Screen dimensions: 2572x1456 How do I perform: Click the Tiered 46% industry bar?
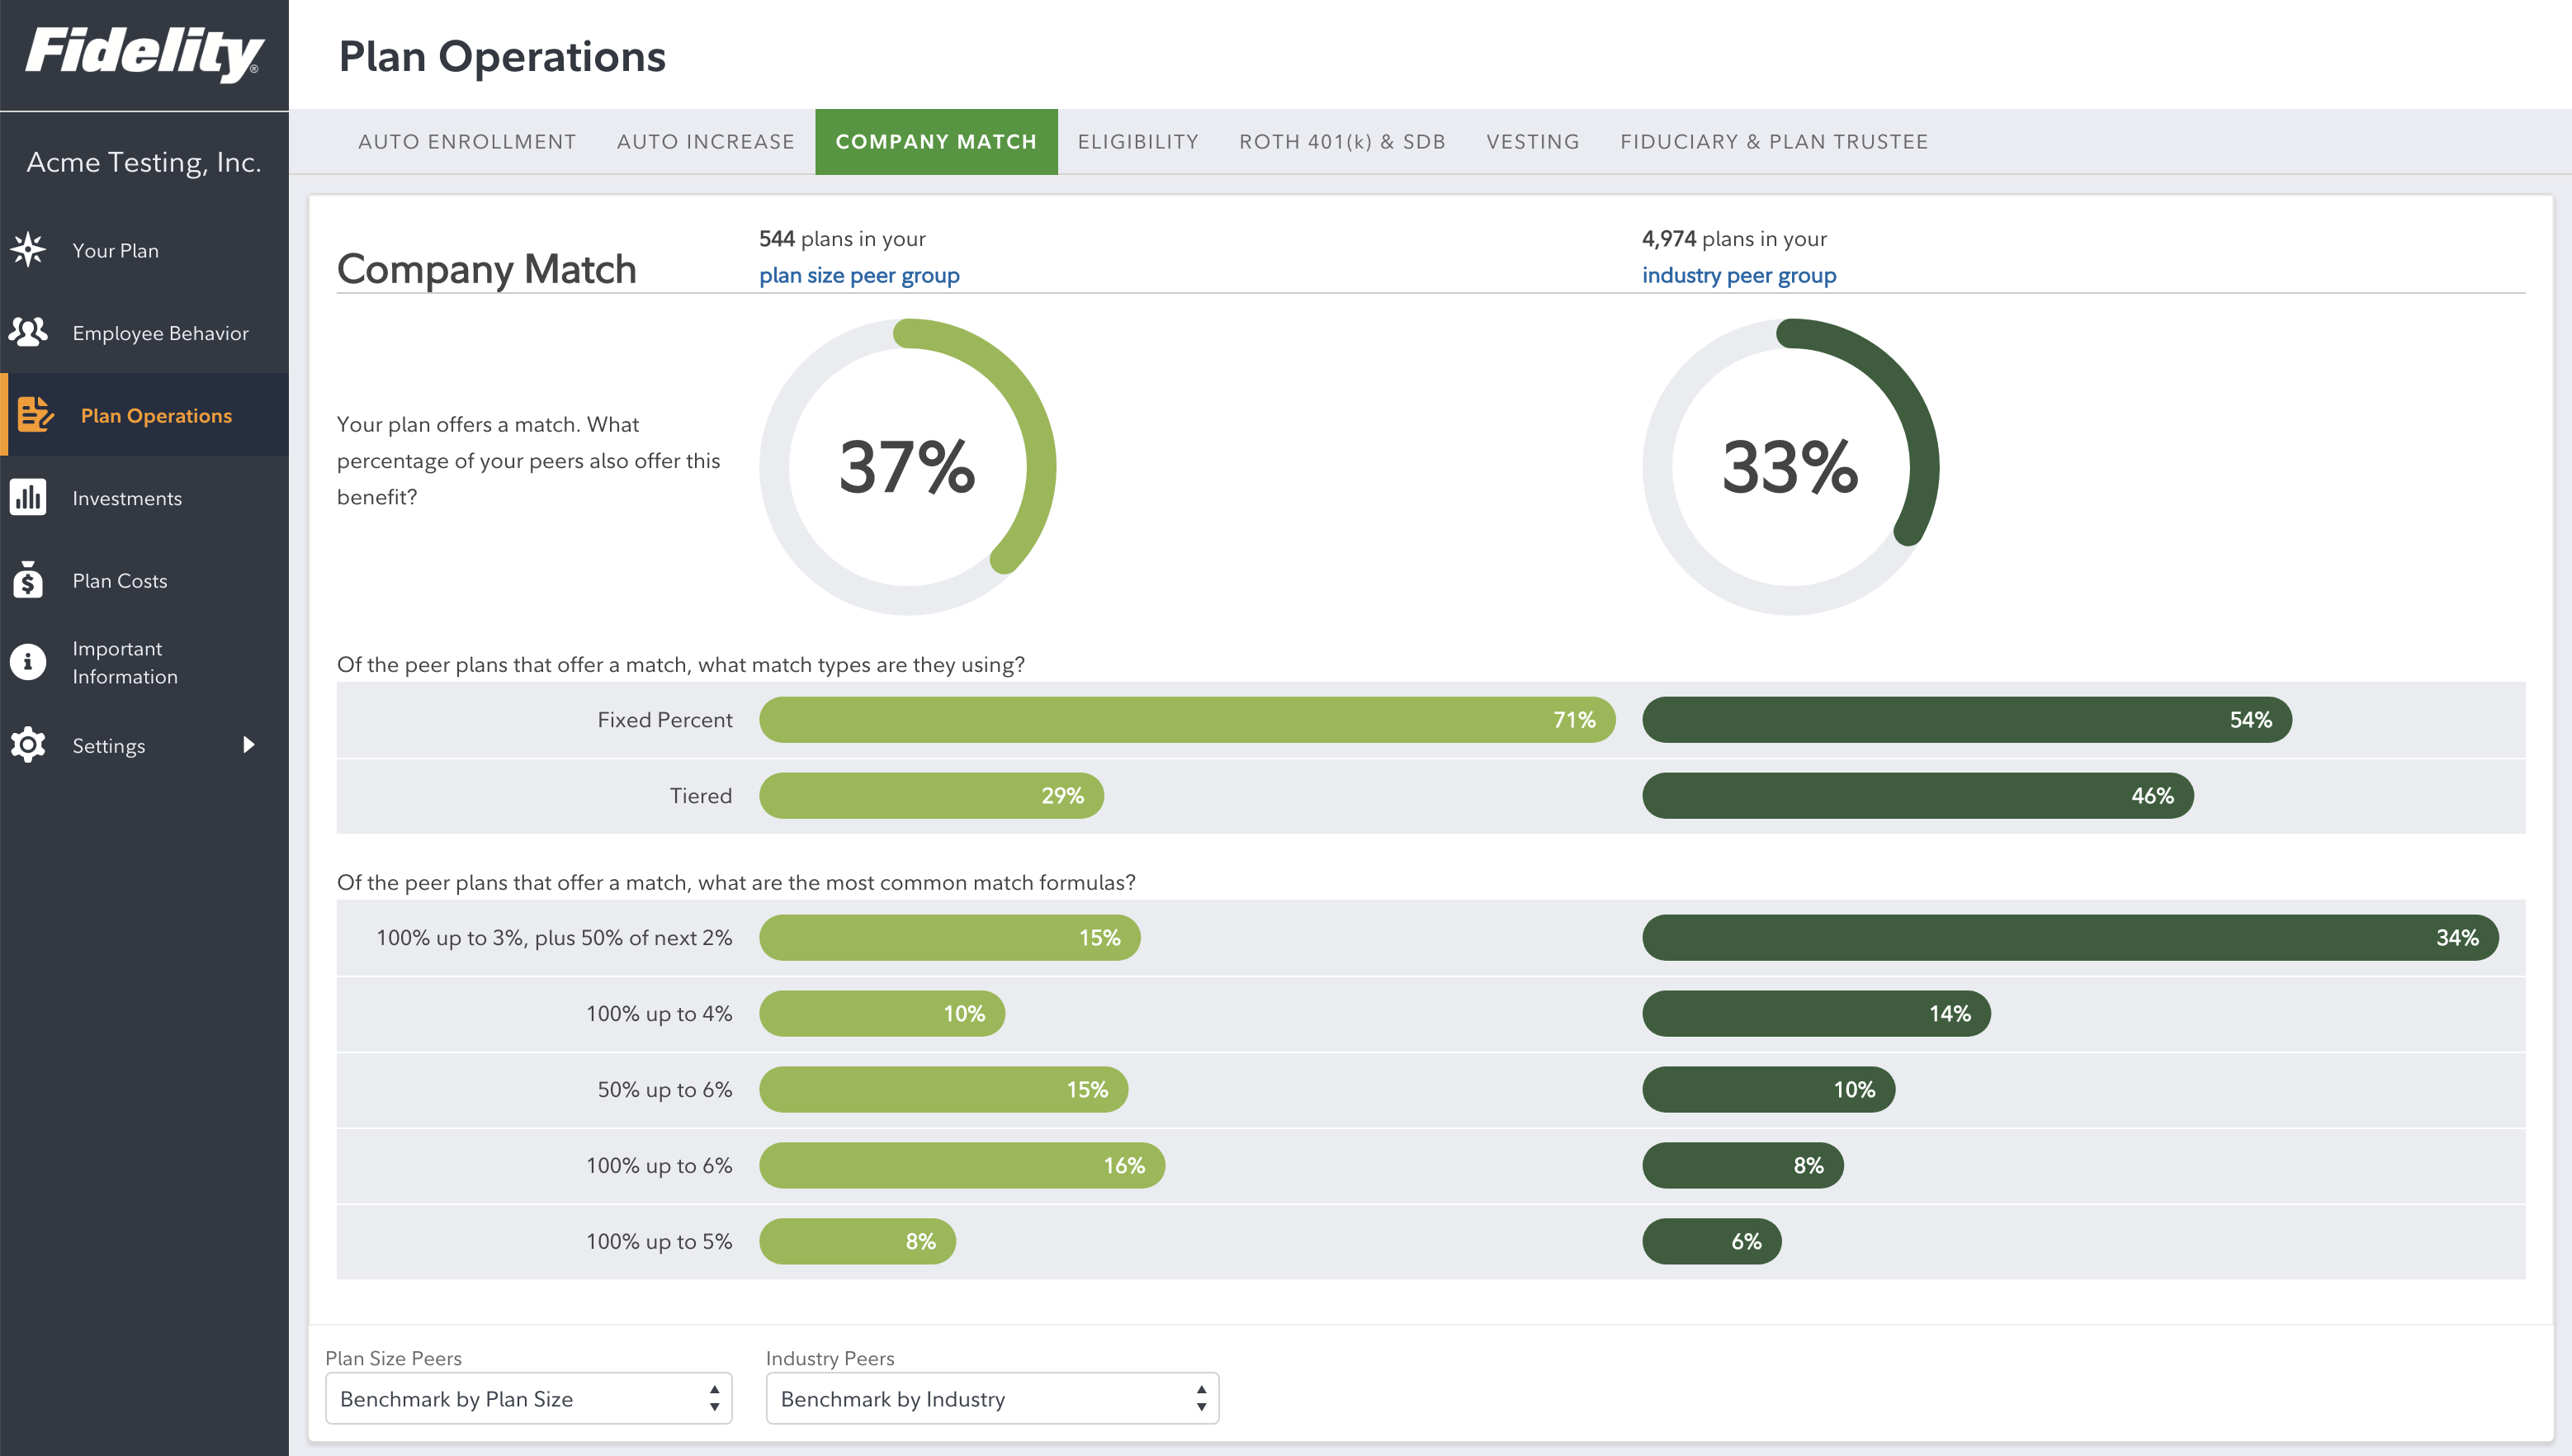[x=1918, y=795]
